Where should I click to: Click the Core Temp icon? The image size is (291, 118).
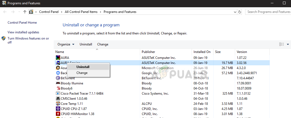tap(58, 104)
